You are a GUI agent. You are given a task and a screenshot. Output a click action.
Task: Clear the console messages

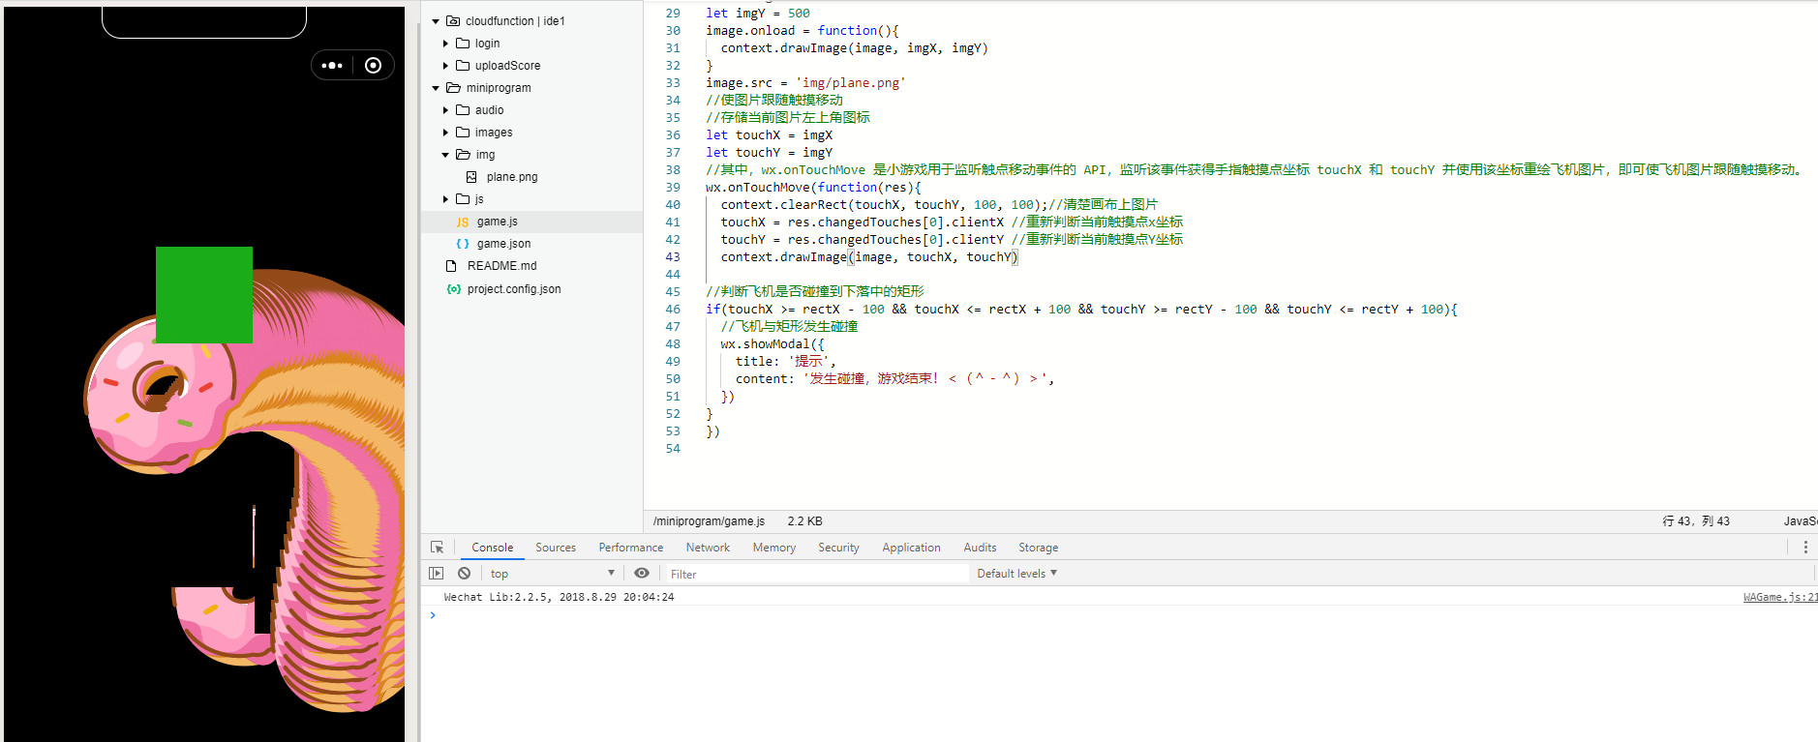(465, 574)
